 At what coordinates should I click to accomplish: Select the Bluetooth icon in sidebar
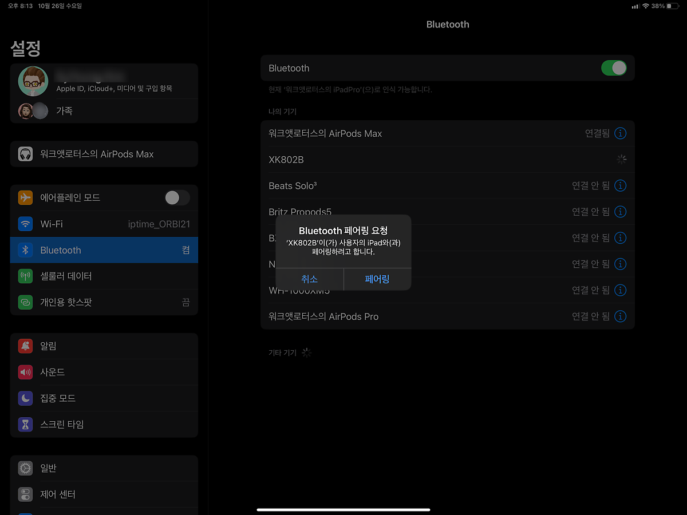pos(25,250)
